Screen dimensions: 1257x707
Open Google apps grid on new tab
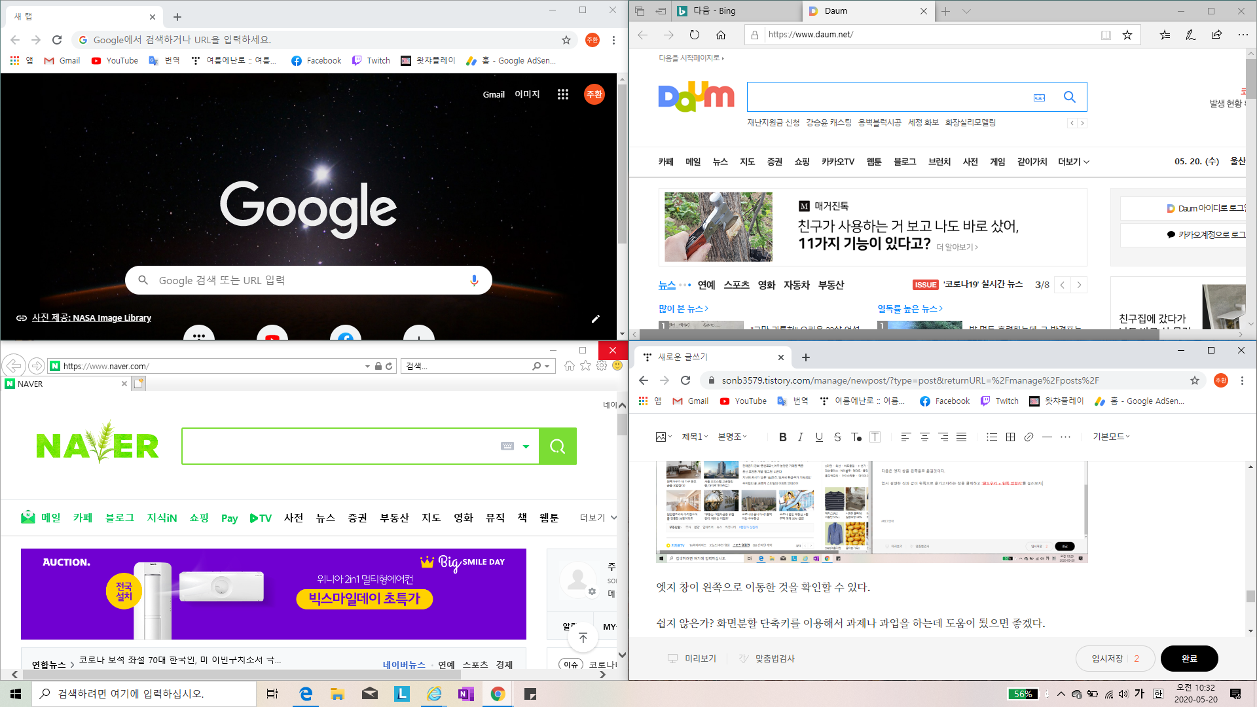click(562, 94)
